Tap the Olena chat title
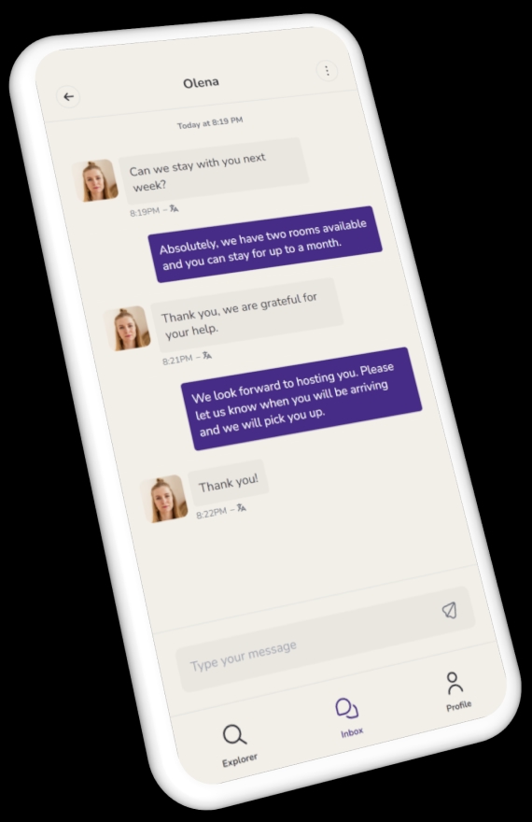This screenshot has width=532, height=822. point(201,83)
